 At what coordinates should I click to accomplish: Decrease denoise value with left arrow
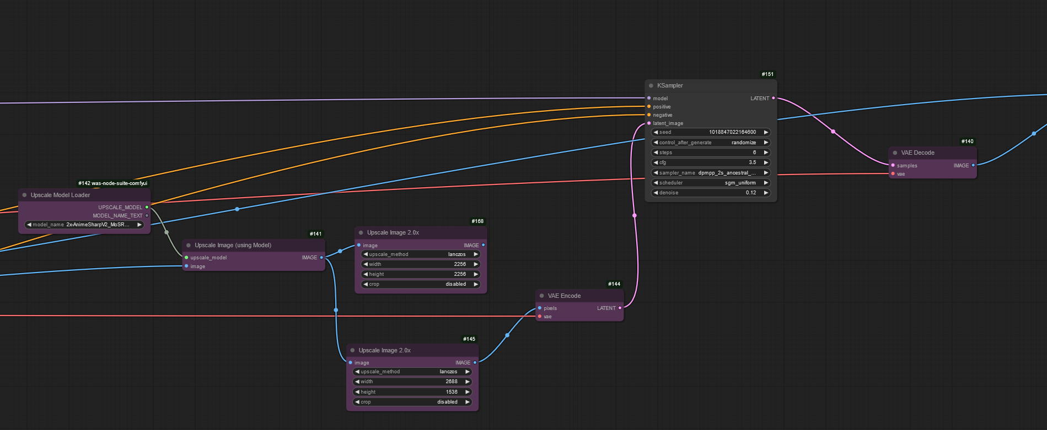(x=656, y=193)
